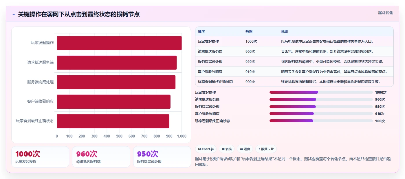Screen dimensions: 405x179
Task: Click the 1,000 x-axis tick label
Action: coord(182,136)
